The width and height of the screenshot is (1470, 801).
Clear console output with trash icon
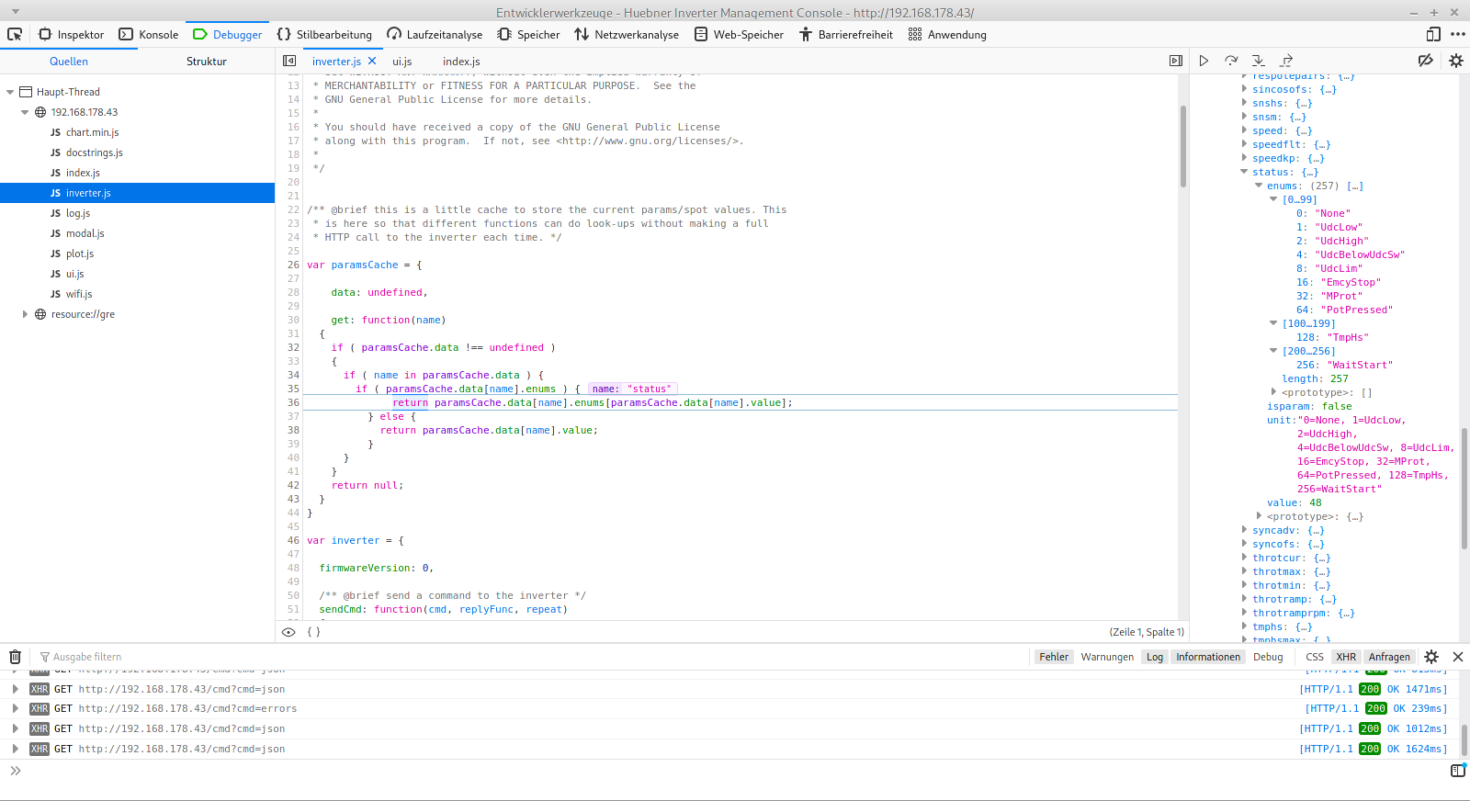(x=15, y=657)
